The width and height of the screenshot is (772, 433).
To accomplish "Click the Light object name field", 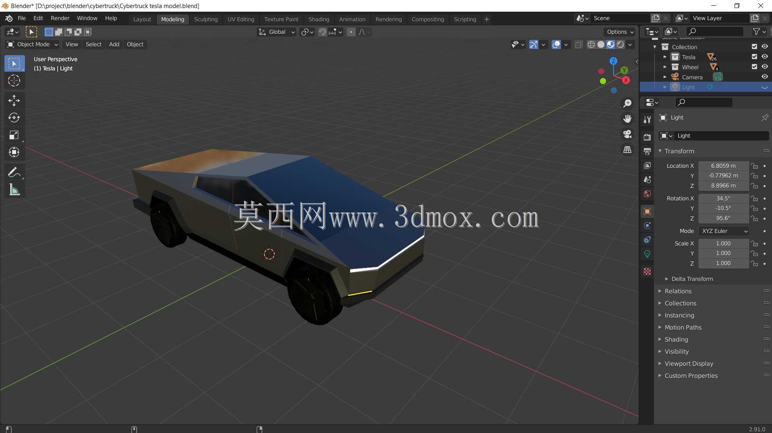I will 721,136.
